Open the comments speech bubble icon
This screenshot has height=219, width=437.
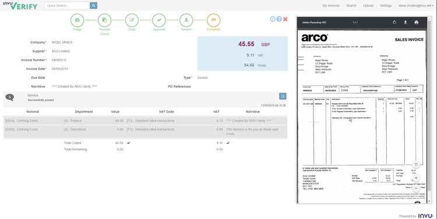[10, 97]
